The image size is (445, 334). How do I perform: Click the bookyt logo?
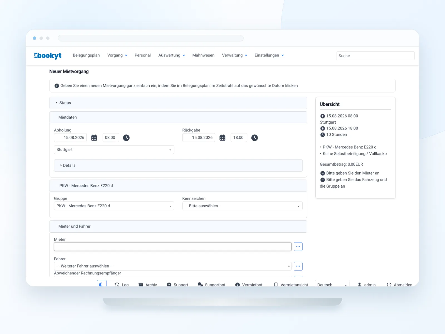pyautogui.click(x=48, y=55)
